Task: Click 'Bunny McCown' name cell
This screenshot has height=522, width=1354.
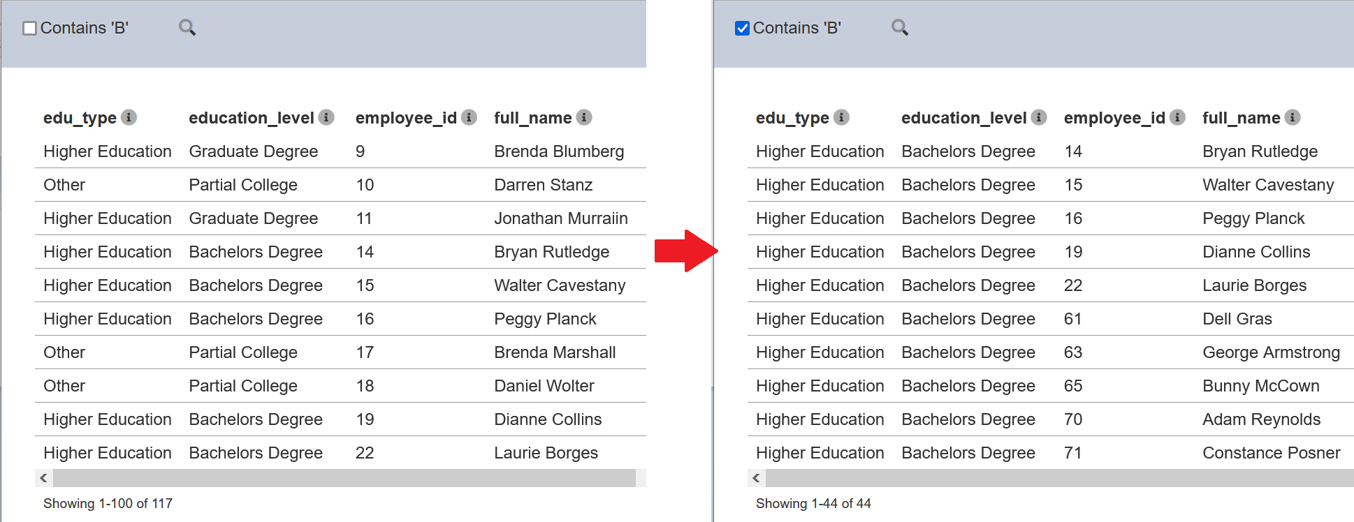Action: click(1261, 386)
